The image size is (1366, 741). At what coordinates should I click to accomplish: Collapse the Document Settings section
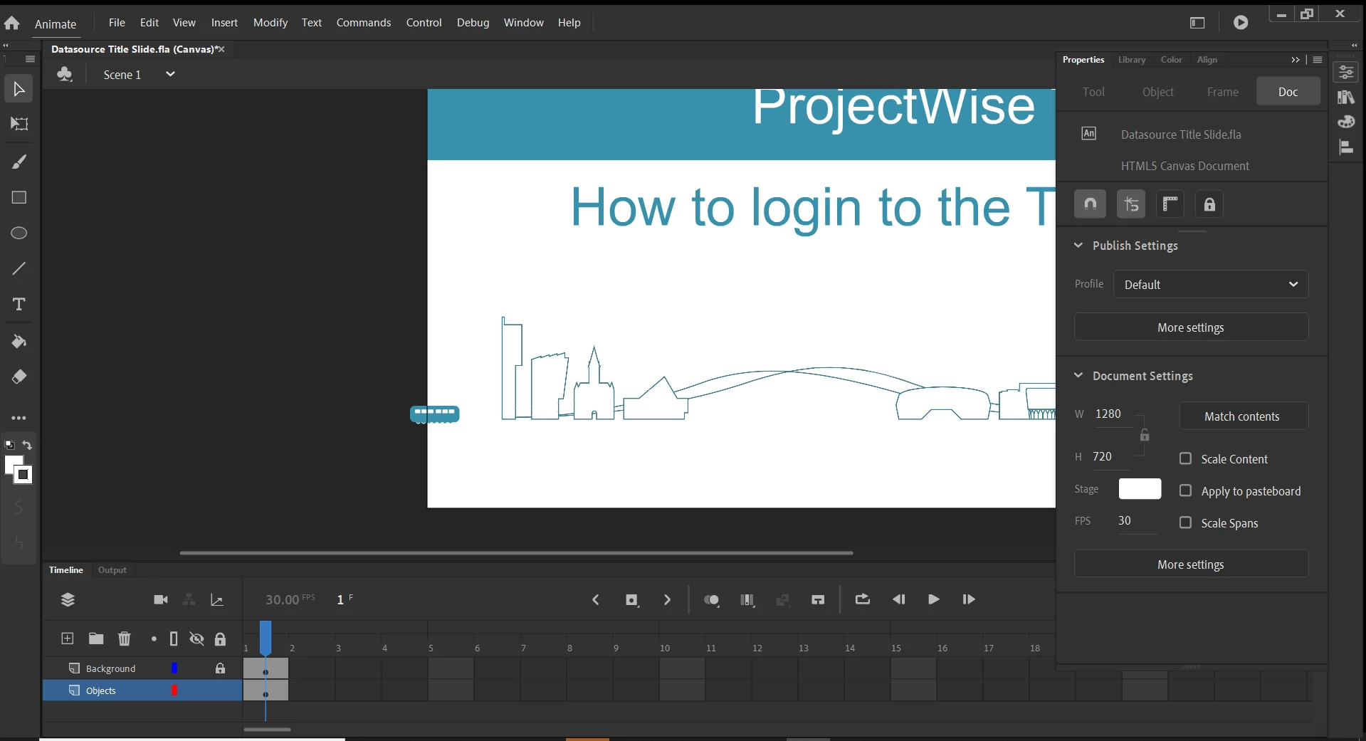(1078, 375)
